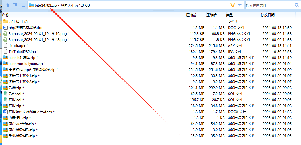Sort by the 压缩前 column header

pyautogui.click(x=191, y=15)
